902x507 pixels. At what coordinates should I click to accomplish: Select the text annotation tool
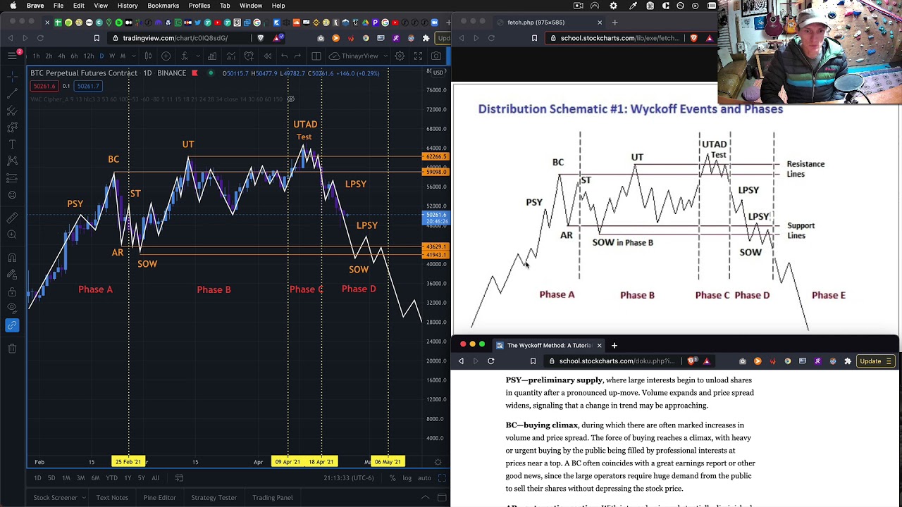click(12, 144)
